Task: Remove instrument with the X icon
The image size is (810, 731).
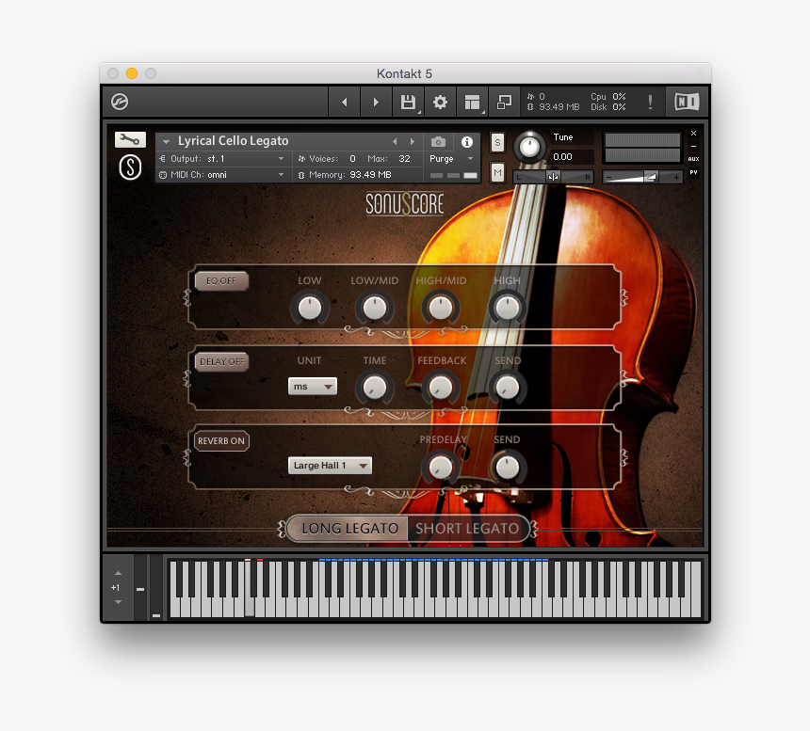Action: tap(694, 133)
